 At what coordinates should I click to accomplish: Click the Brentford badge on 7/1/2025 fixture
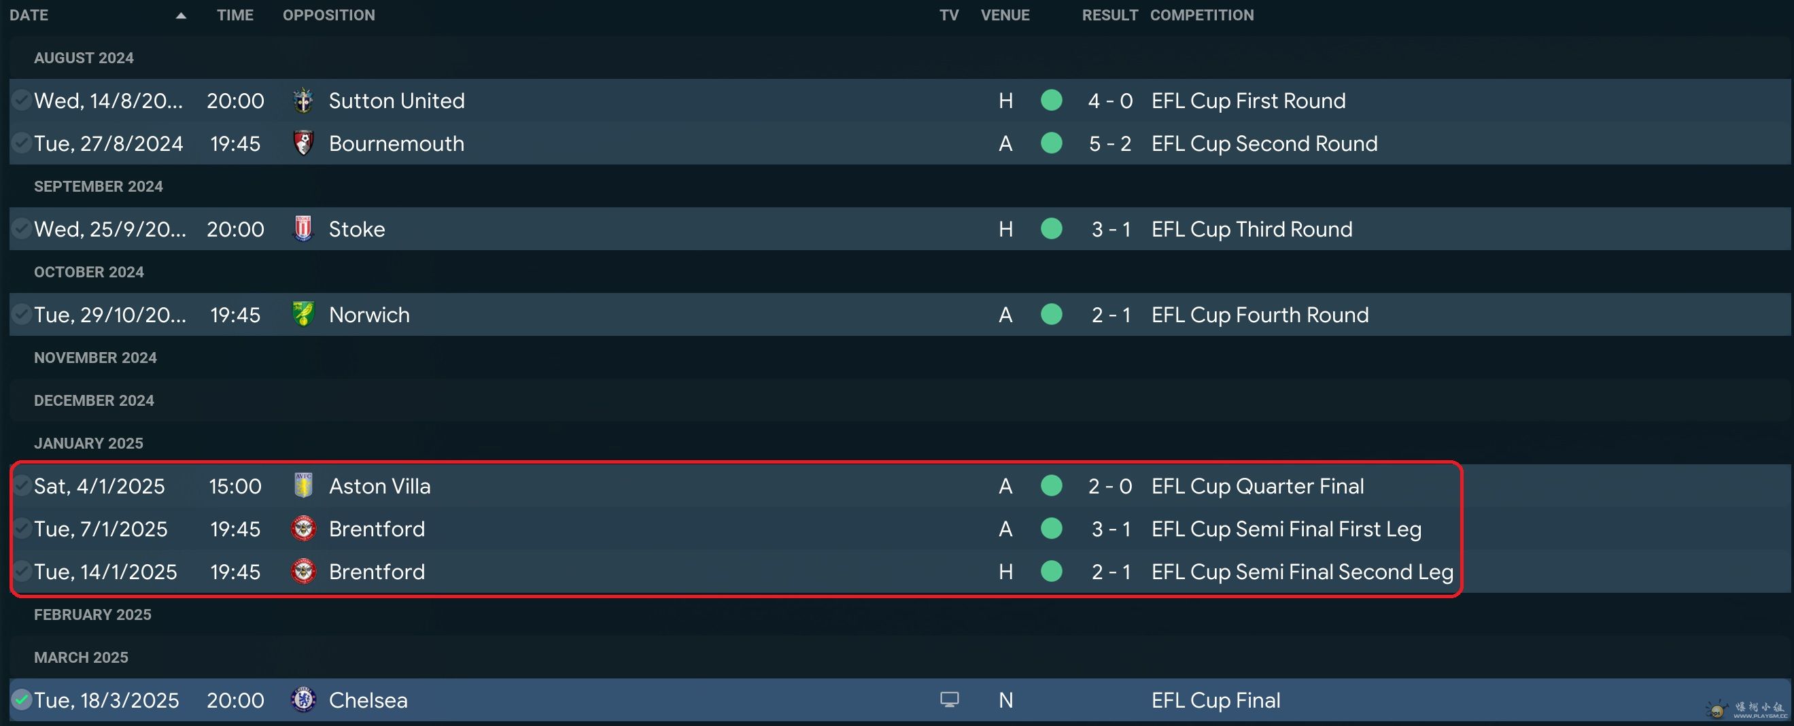pyautogui.click(x=303, y=529)
